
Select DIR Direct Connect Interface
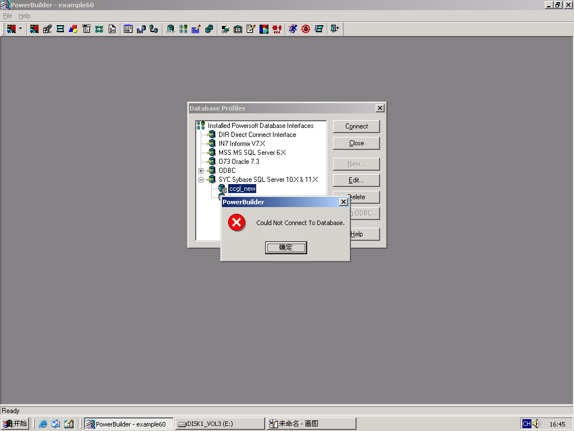pos(257,135)
